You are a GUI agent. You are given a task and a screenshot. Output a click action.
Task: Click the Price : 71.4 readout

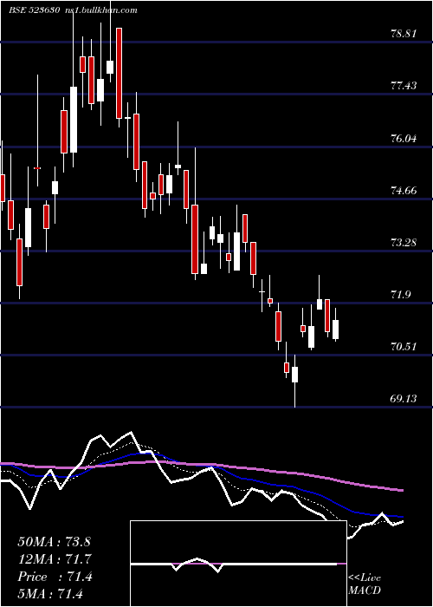[55, 577]
